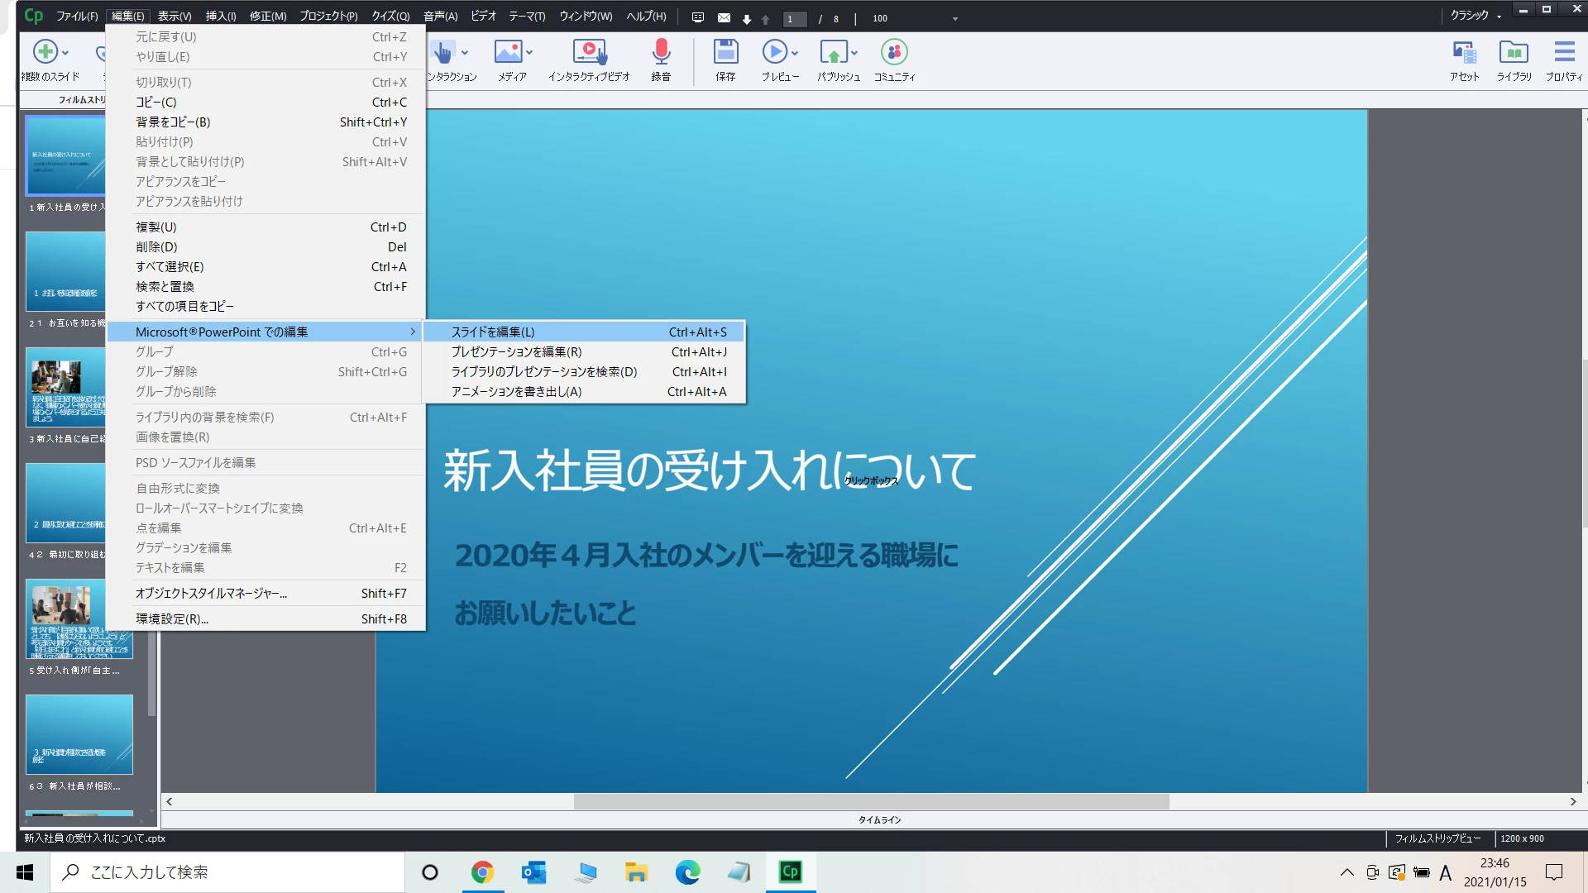
Task: Open the Community (コミュニティ) icon
Action: click(894, 52)
